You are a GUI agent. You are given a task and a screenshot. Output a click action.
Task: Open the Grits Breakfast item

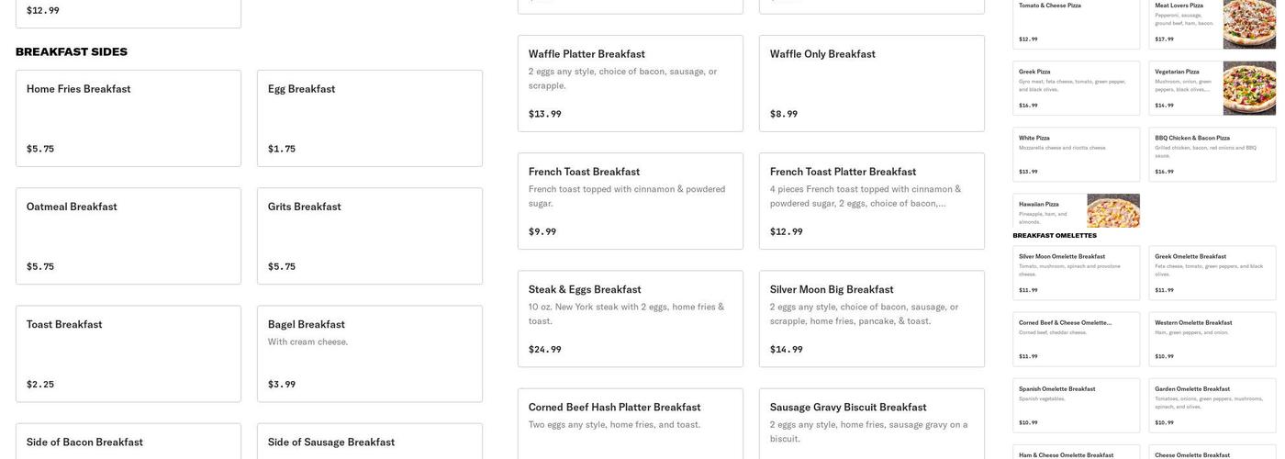[x=369, y=236]
